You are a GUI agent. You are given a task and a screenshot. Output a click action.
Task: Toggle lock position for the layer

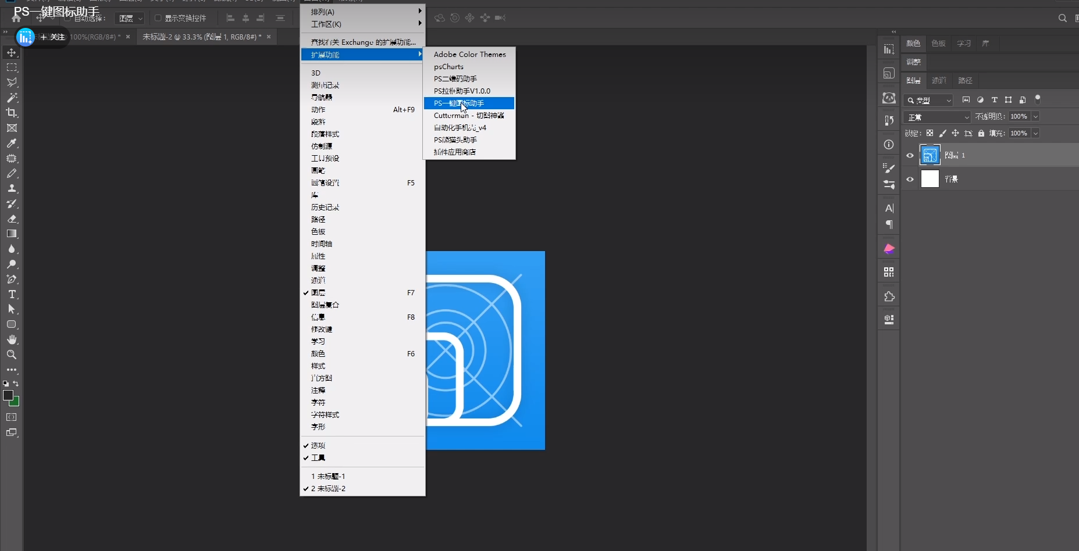tap(955, 133)
